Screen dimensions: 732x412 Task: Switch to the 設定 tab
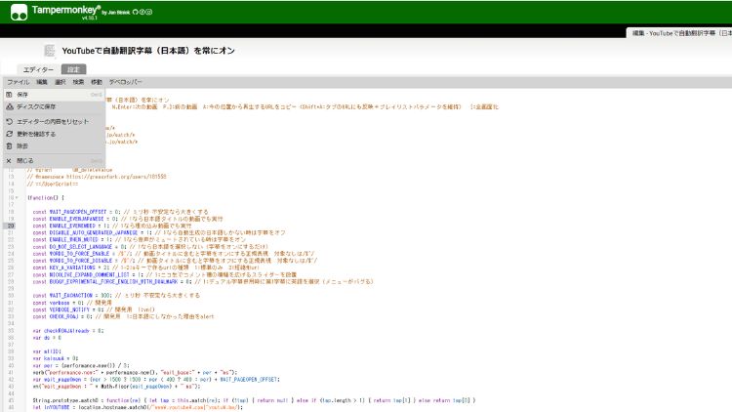pyautogui.click(x=74, y=69)
